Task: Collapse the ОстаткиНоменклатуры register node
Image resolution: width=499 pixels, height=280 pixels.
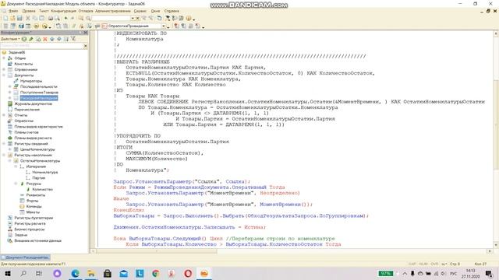Action: click(x=10, y=161)
